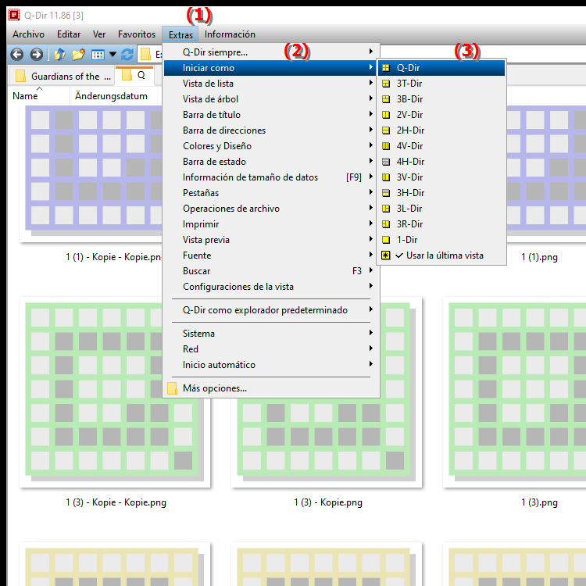Click the 3R-Dir layout icon
586x586 pixels.
coord(386,224)
